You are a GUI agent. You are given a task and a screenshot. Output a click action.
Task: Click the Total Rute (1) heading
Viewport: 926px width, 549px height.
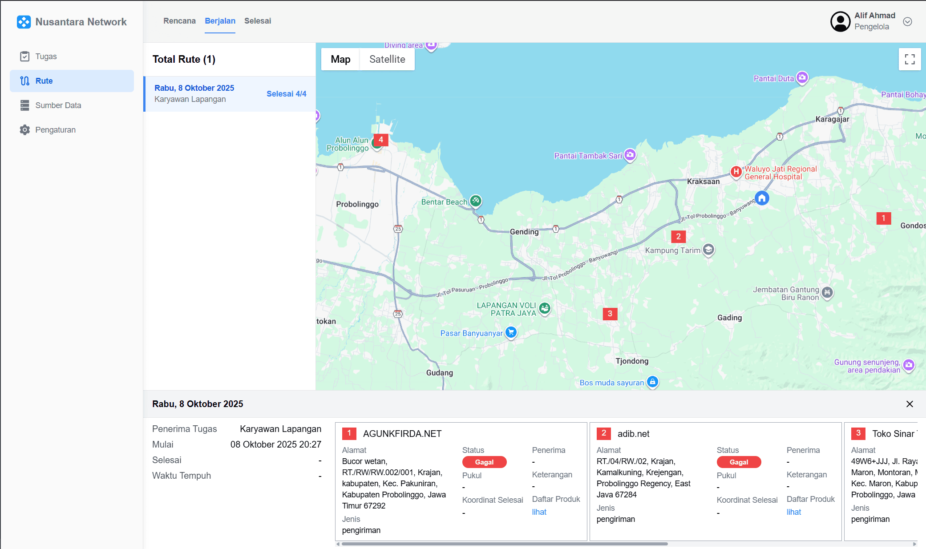pos(184,59)
